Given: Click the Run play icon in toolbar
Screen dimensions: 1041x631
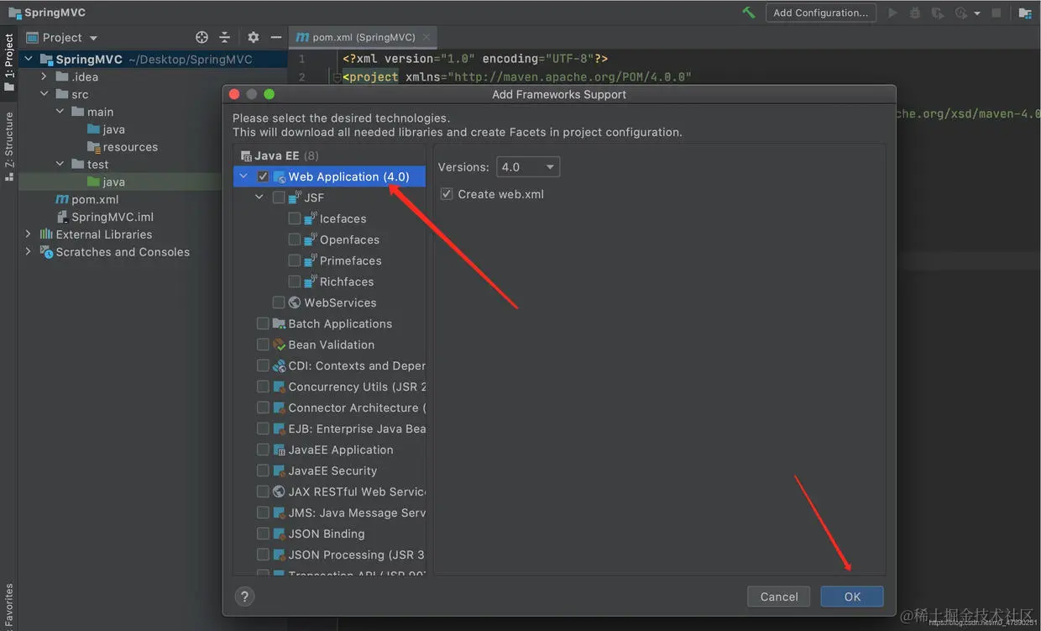Looking at the screenshot, I should (x=893, y=13).
